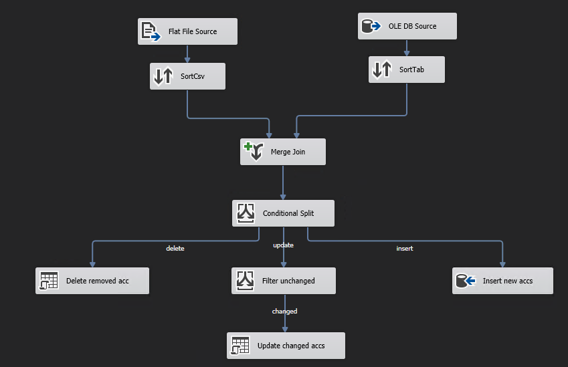Viewport: 568px width, 367px height.
Task: Select the Delete removed acc component label
Action: coord(98,281)
